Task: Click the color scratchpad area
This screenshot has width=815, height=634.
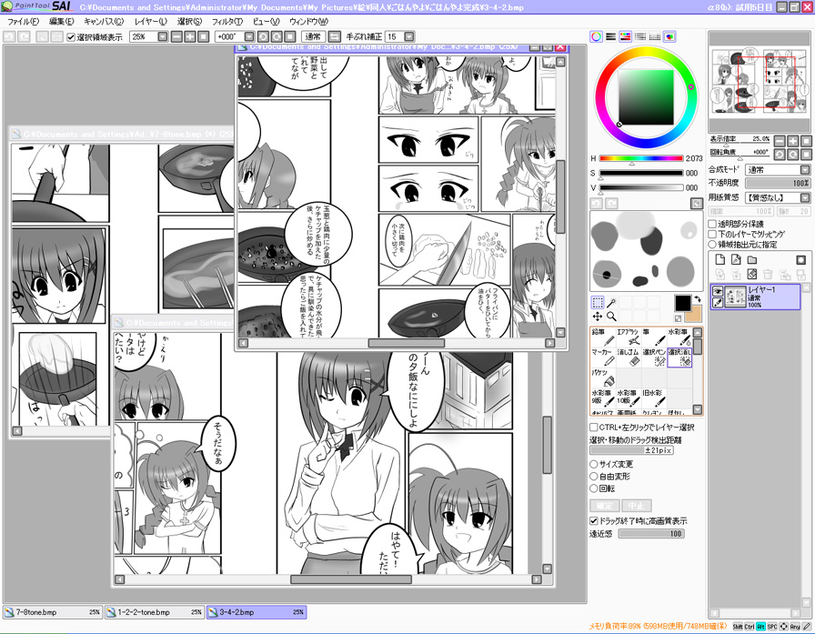Action: [646, 251]
